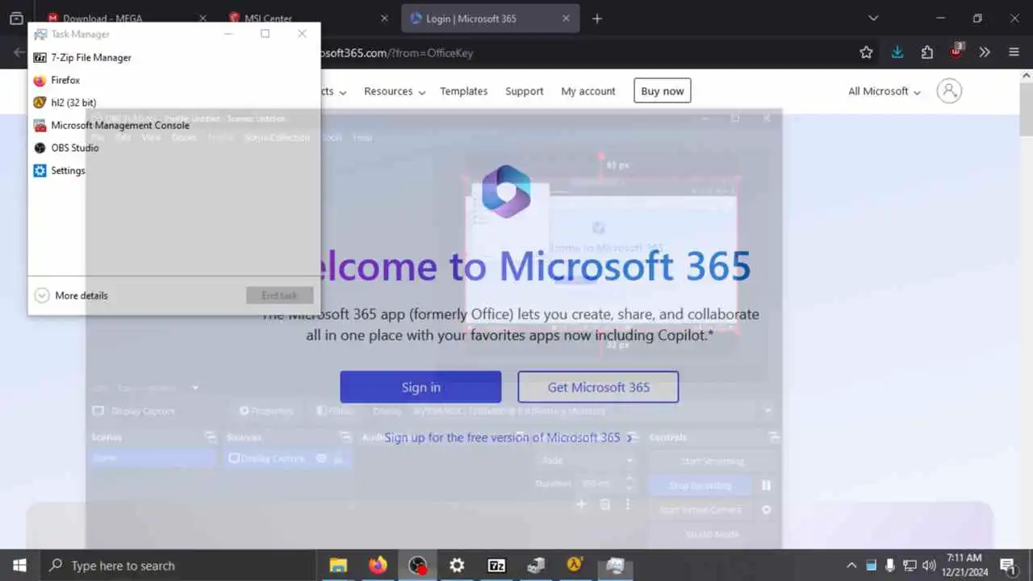This screenshot has width=1033, height=581.
Task: Open Sign up for free version link
Action: point(508,437)
